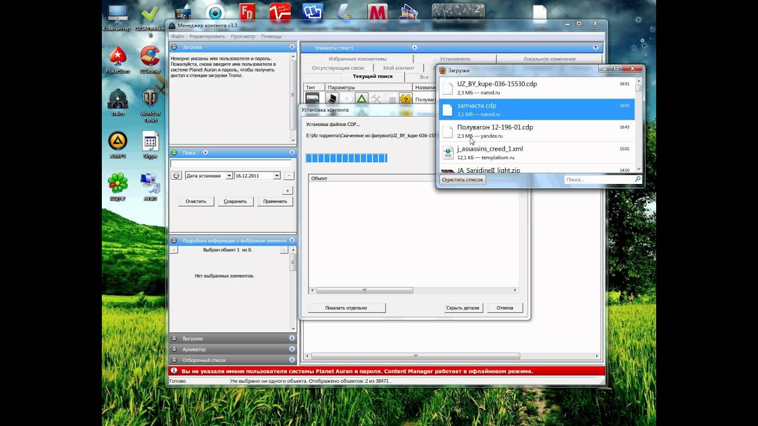758x426 pixels.
Task: Select the Текущий поиск tab
Action: [372, 76]
